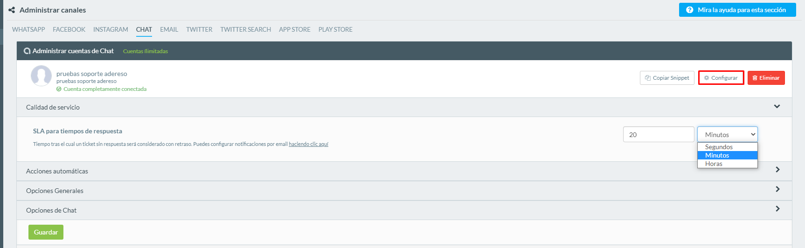Click the Administrar canales heading
The width and height of the screenshot is (805, 248).
[53, 10]
